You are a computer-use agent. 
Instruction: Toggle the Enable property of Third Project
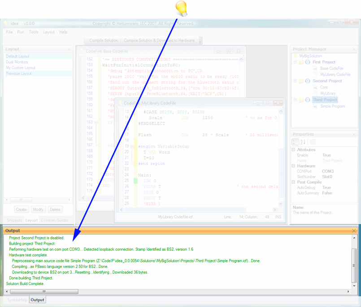(326, 155)
